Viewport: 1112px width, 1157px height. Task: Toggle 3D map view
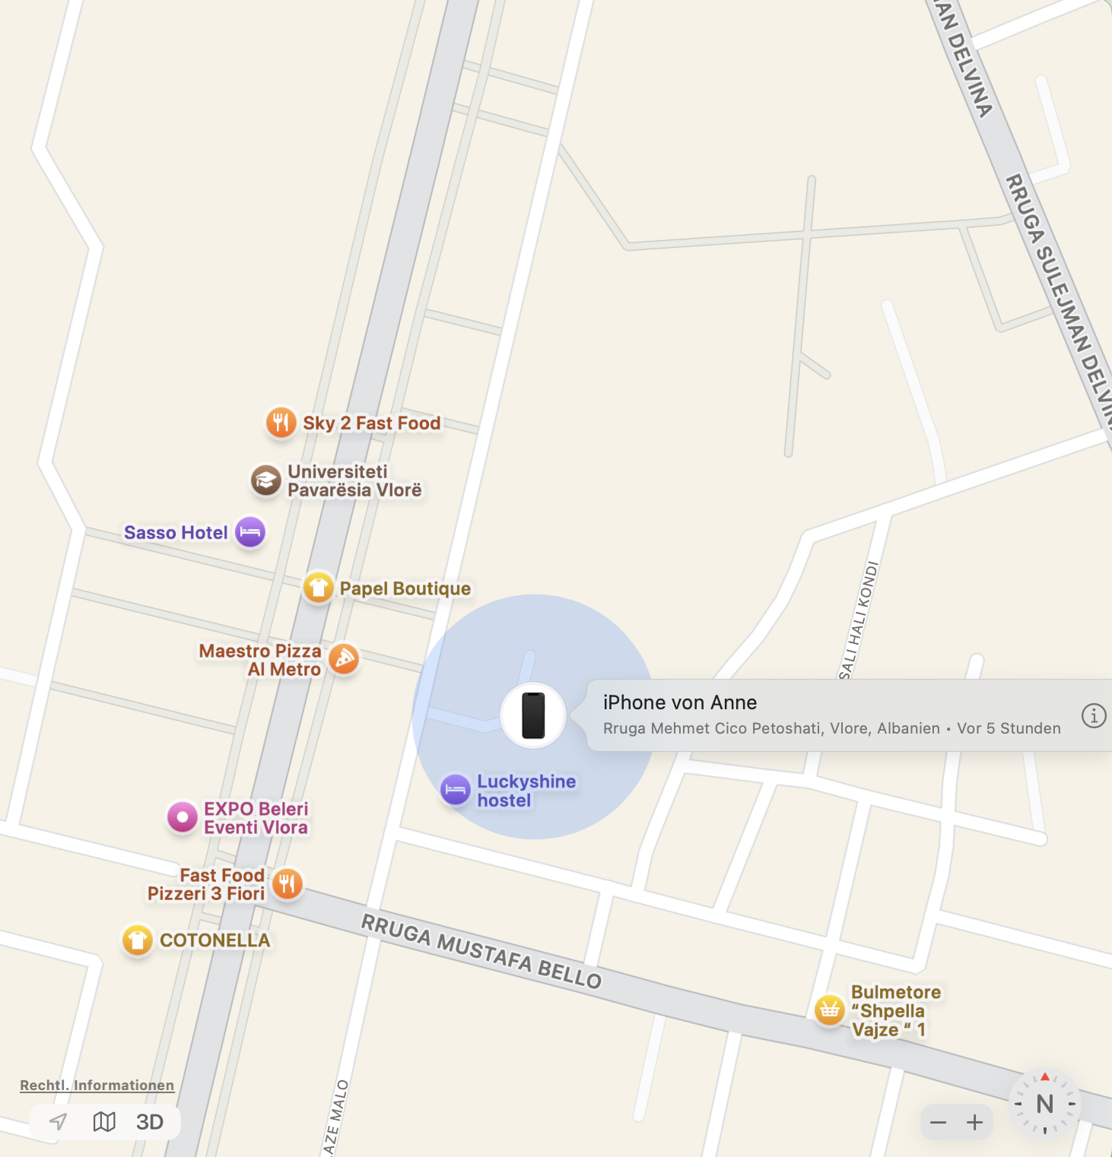click(x=150, y=1122)
